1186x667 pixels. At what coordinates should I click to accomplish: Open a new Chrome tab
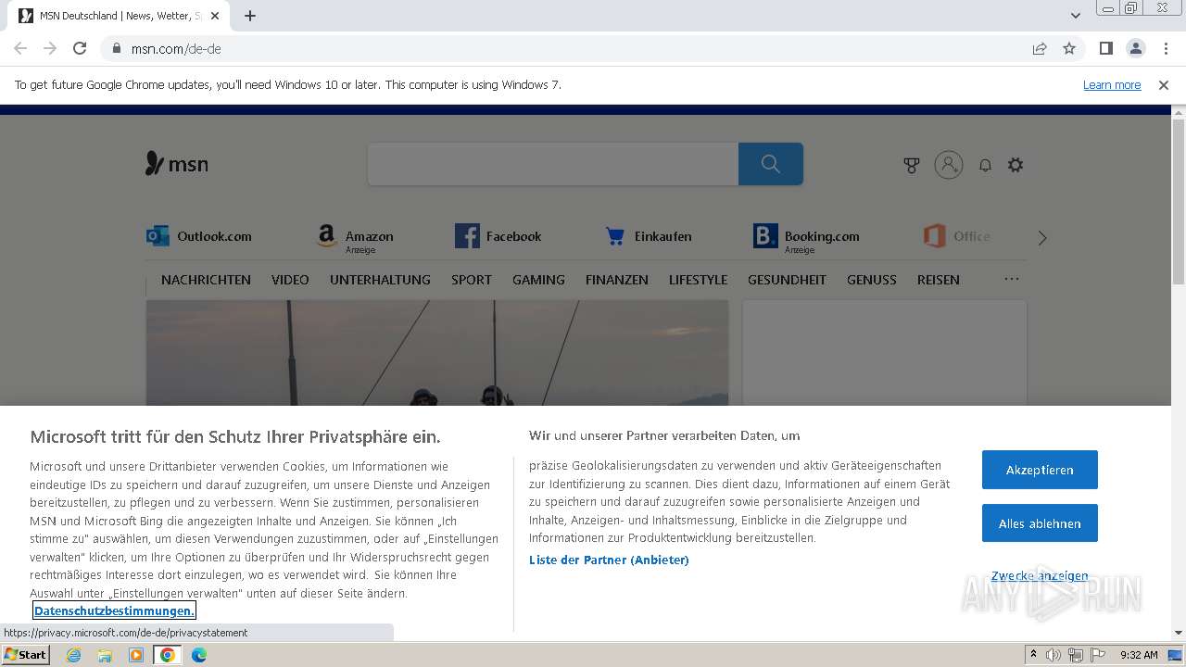click(x=250, y=16)
